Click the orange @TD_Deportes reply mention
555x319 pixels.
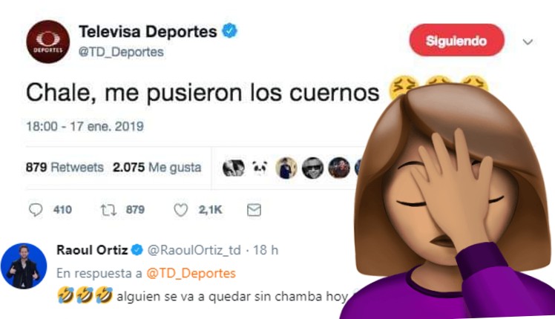[x=191, y=273]
